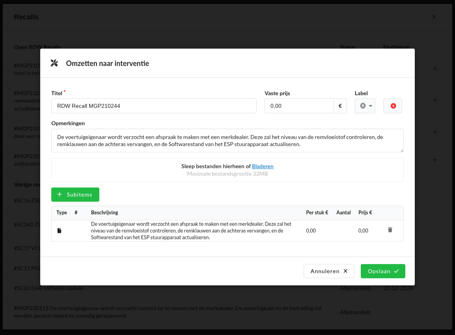Click the Bladeren link to browse files

pos(263,166)
